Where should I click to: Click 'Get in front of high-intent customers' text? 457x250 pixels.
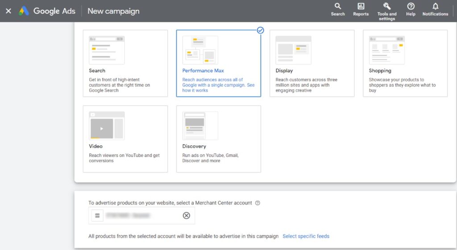(x=120, y=85)
